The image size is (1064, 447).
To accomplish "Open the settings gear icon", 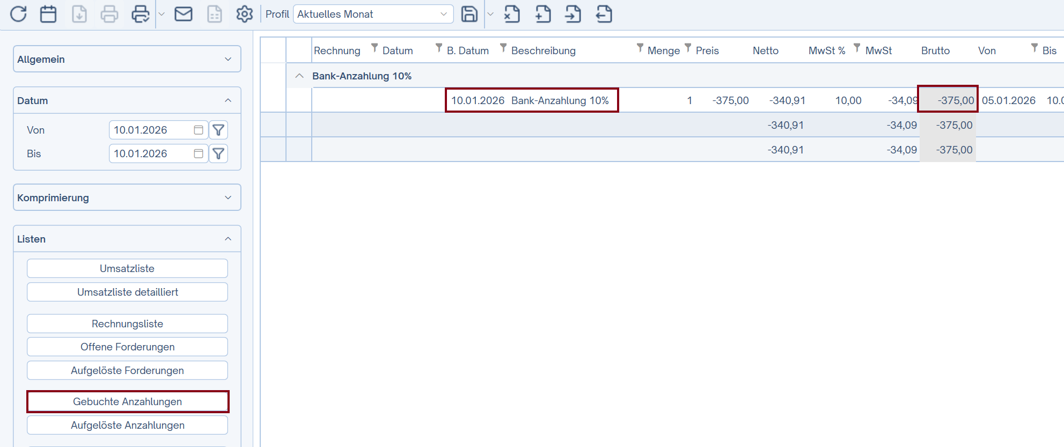I will [245, 14].
